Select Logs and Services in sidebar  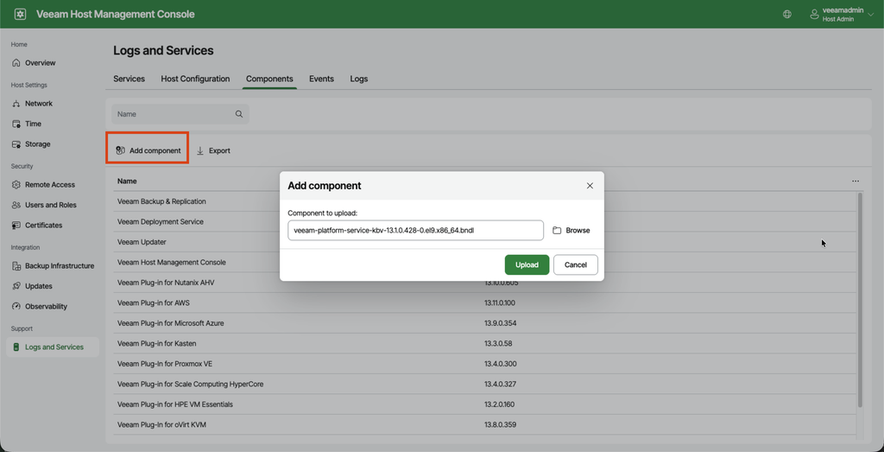pos(53,347)
